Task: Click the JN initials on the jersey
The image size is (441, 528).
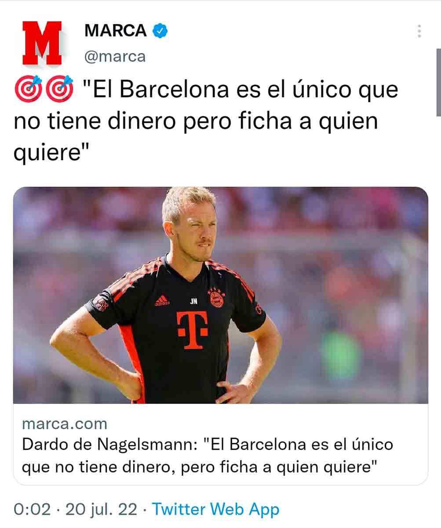Action: pyautogui.click(x=193, y=301)
